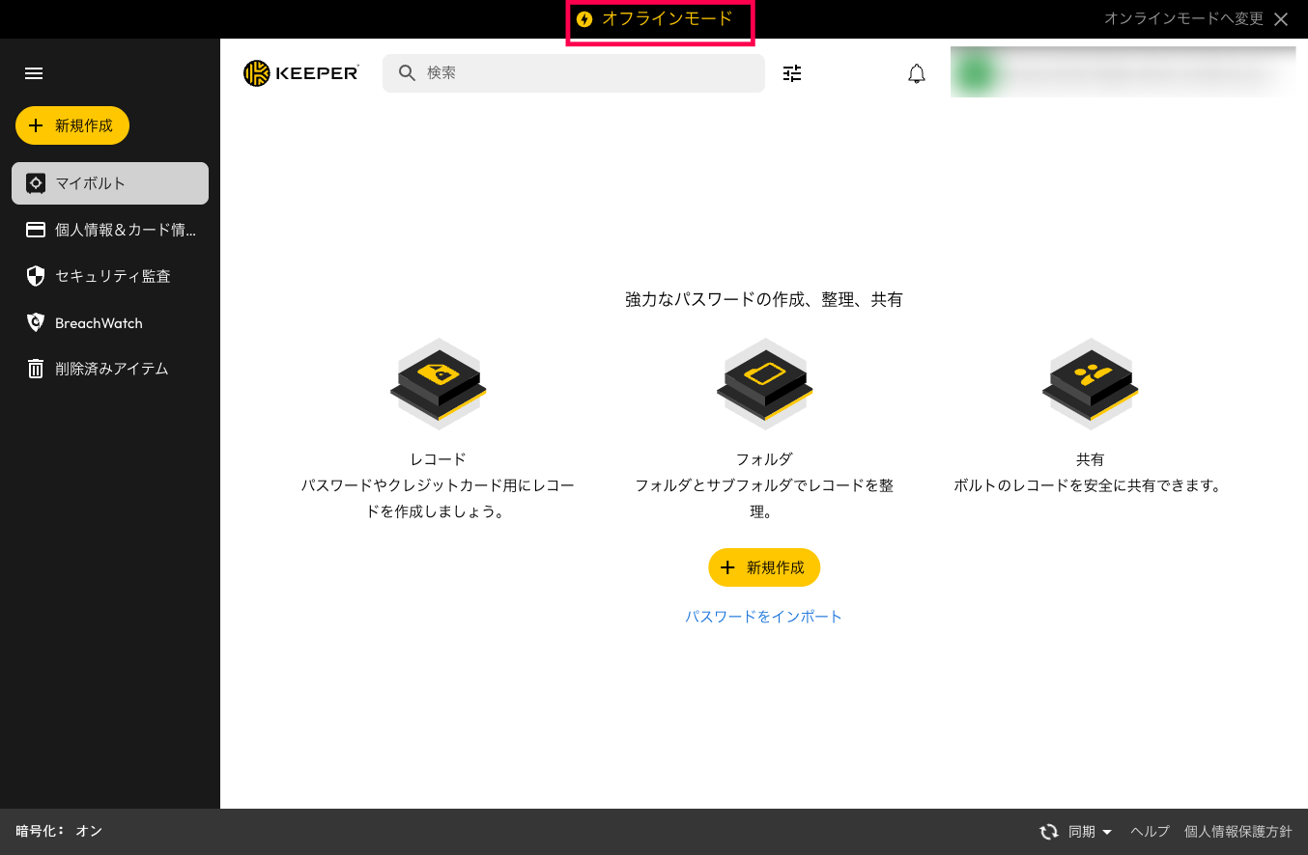The width and height of the screenshot is (1308, 855).
Task: Open the hamburger menu in sidebar
Action: (x=34, y=73)
